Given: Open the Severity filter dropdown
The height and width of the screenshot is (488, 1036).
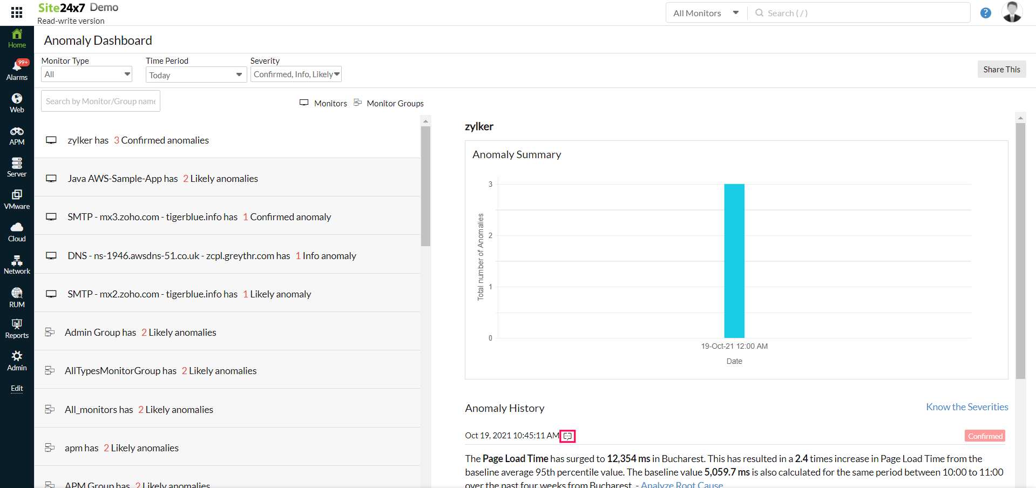Looking at the screenshot, I should click(x=296, y=74).
